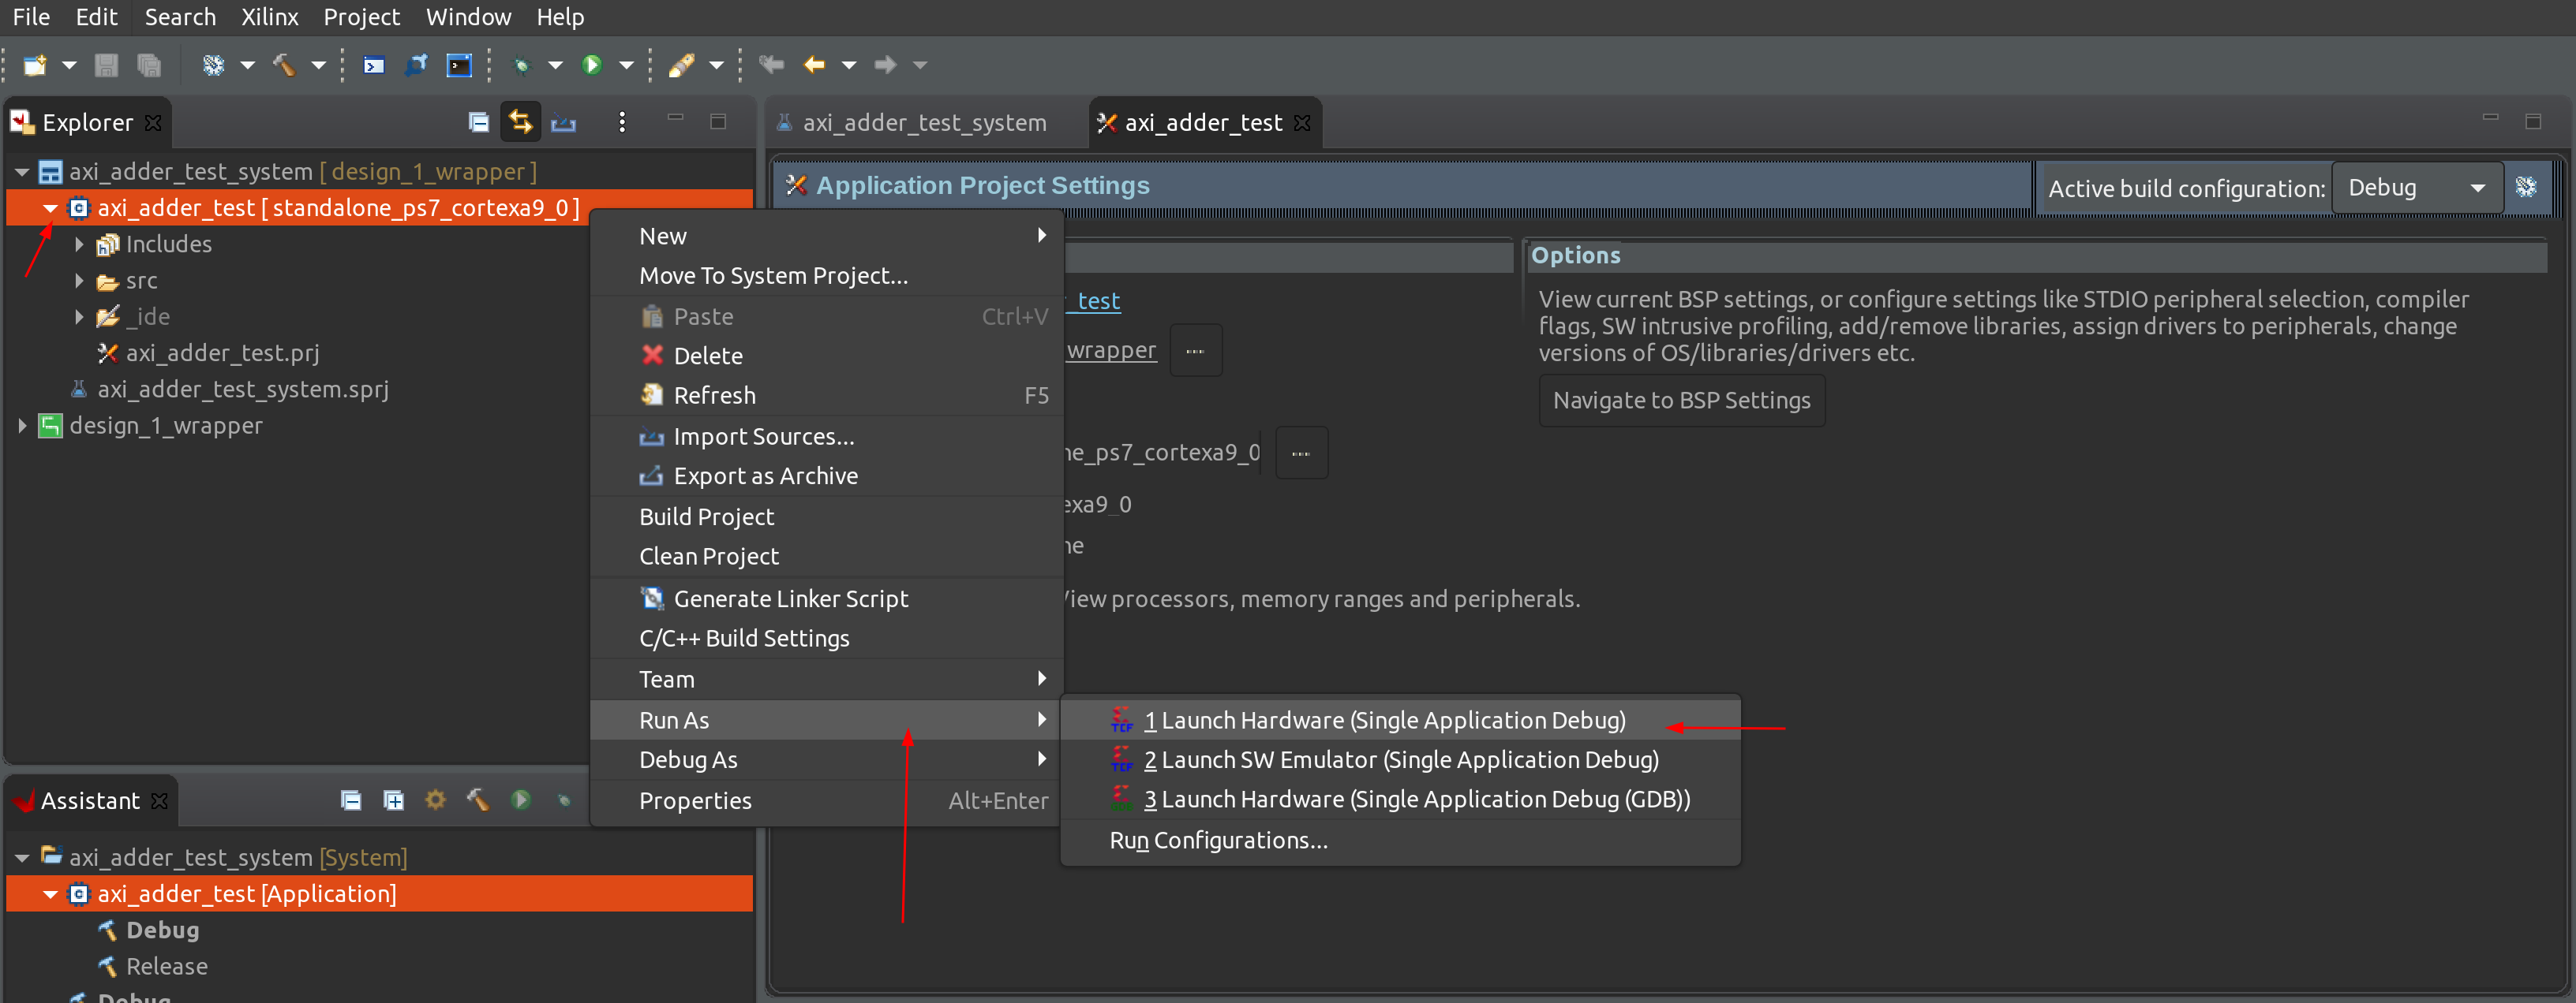Screen dimensions: 2576x1003
Task: Open Assistant panel settings gear icon
Action: click(436, 800)
